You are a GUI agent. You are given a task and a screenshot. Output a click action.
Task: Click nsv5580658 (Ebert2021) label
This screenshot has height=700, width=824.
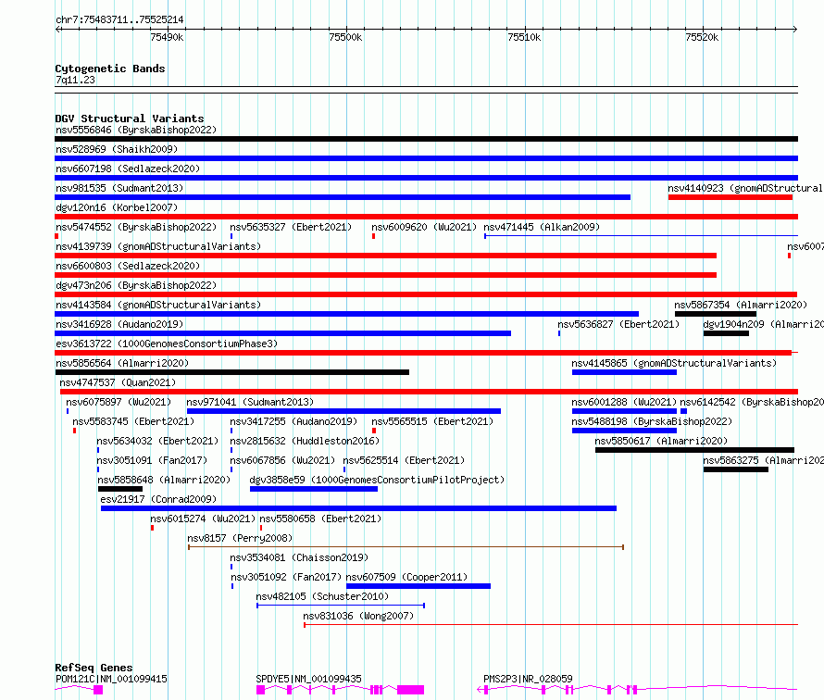(x=320, y=519)
